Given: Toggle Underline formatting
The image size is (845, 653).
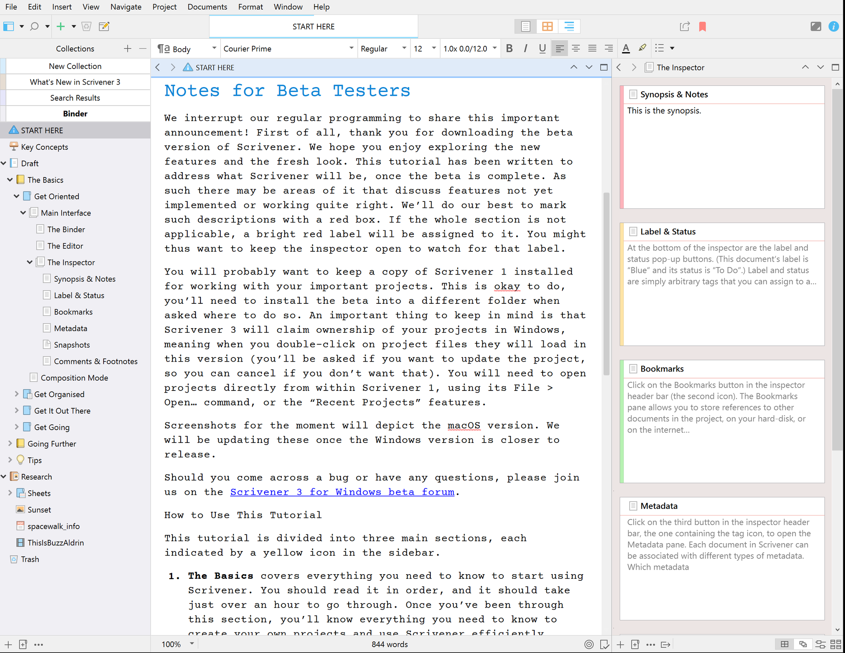Looking at the screenshot, I should (542, 49).
